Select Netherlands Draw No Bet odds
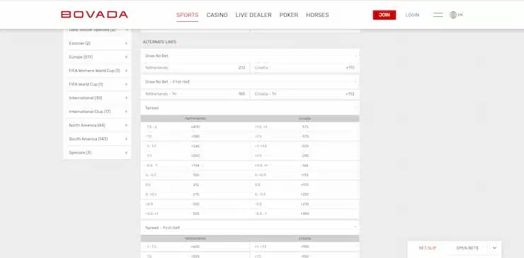 coord(195,68)
